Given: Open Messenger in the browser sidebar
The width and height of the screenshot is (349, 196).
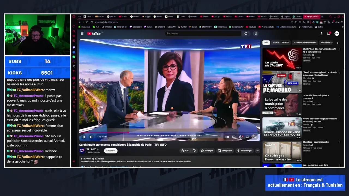Looking at the screenshot, I should pos(74,52).
